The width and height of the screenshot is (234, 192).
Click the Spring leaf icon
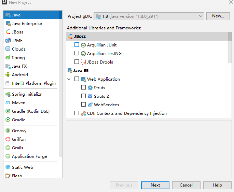coord(8,57)
